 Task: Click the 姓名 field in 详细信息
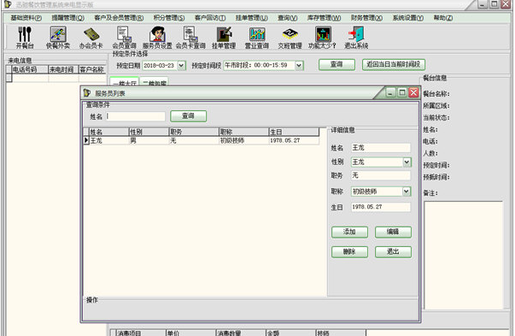click(x=381, y=148)
